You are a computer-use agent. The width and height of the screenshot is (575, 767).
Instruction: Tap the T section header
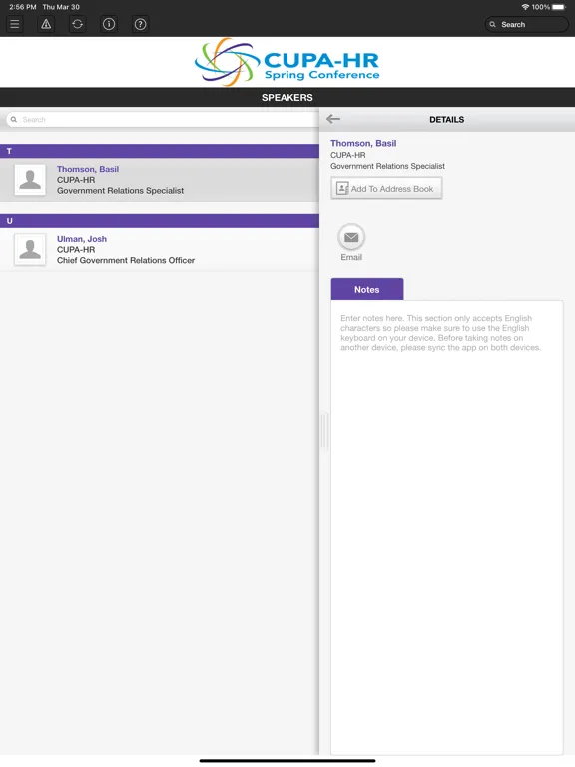(160, 151)
